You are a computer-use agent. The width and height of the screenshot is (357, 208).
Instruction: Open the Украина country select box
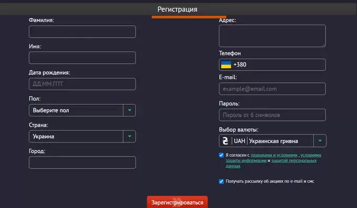coord(82,136)
